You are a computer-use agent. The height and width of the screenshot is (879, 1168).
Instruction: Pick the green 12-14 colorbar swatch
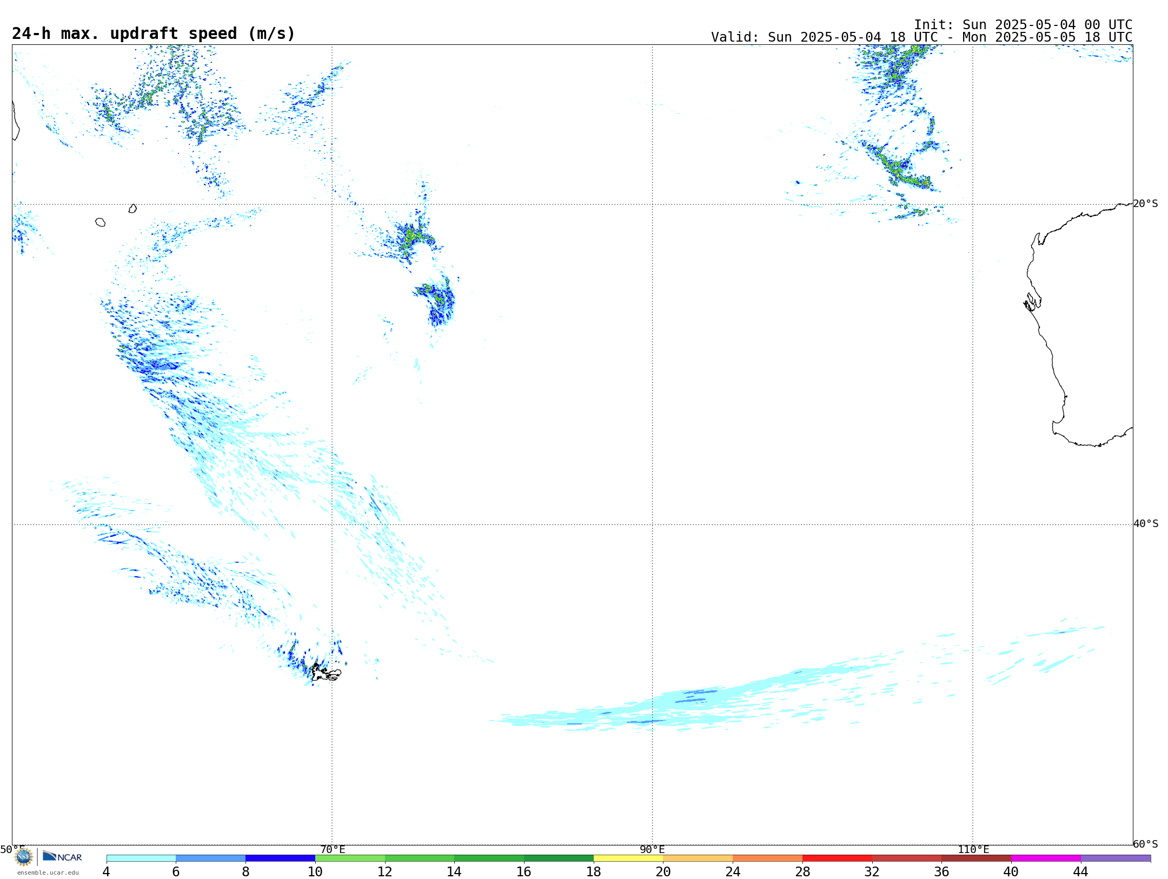(x=420, y=858)
